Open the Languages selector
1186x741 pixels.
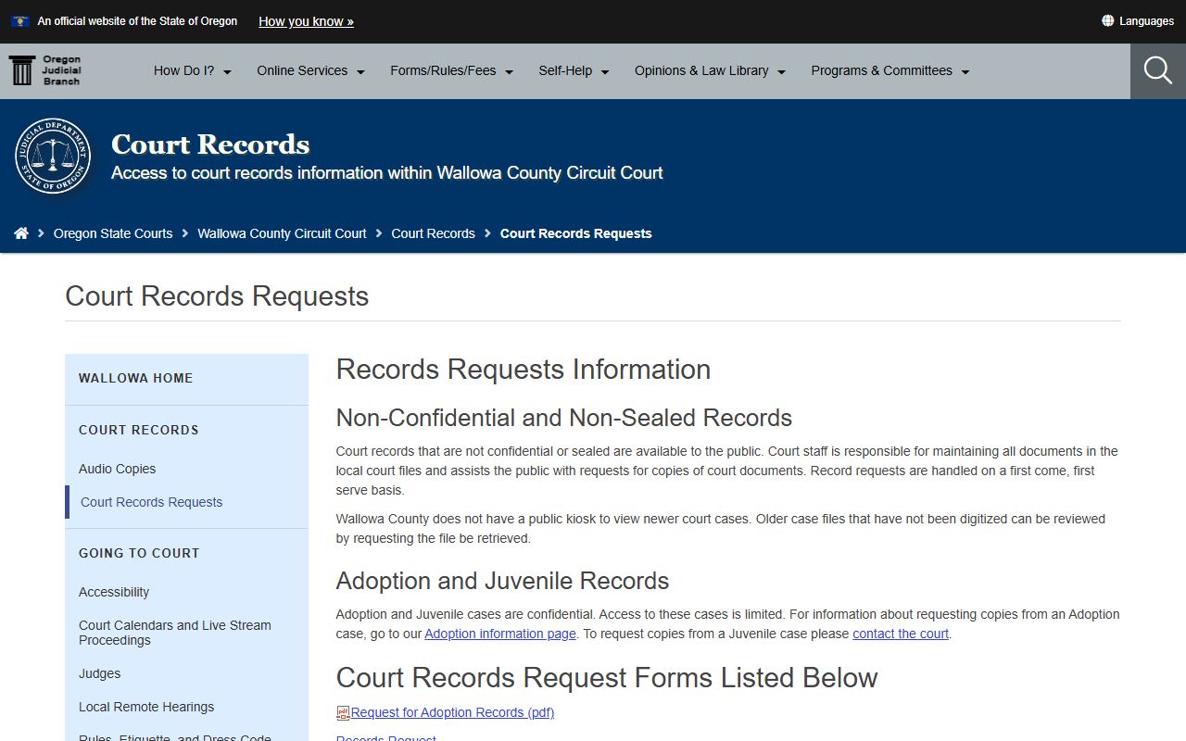pyautogui.click(x=1138, y=20)
